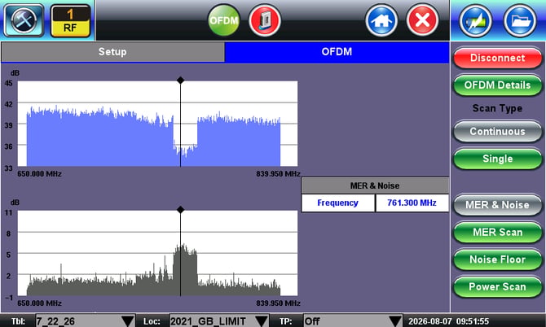Screen dimensions: 546x327
Task: Close the application with red X icon
Action: coord(422,20)
